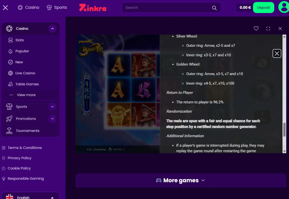Viewport: 289px width, 199px height.
Task: Expand the More games section
Action: [x=180, y=180]
